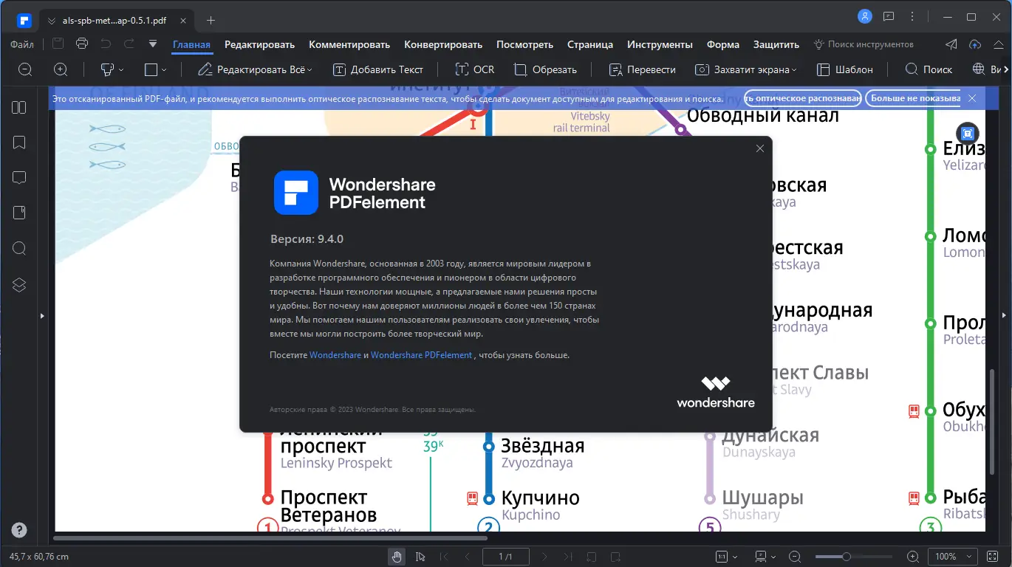Open the comments panel in the sidebar

click(19, 178)
